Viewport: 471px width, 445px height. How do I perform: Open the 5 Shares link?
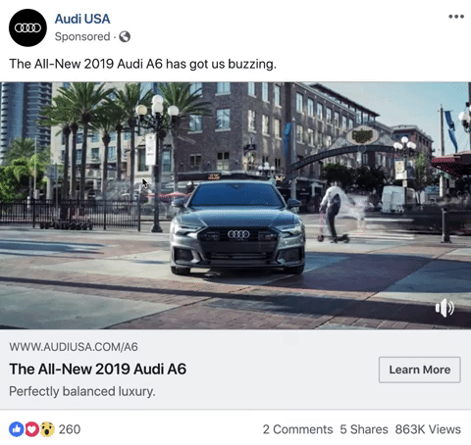364,429
